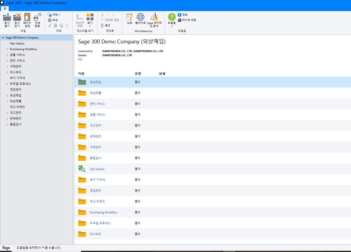Click 매크로 편집 macro edit

(110, 20)
